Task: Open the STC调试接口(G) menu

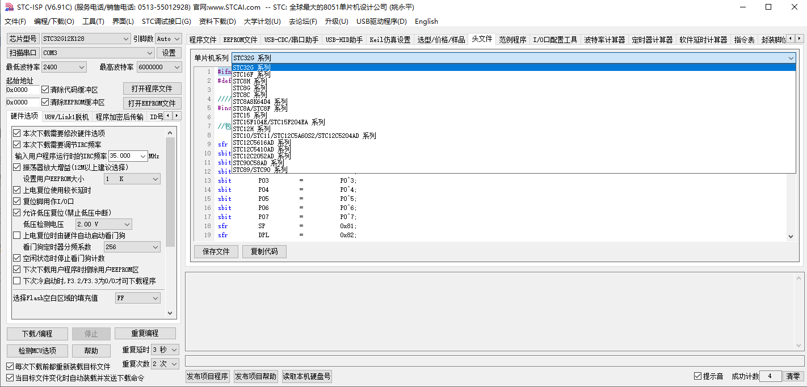Action: [x=166, y=22]
